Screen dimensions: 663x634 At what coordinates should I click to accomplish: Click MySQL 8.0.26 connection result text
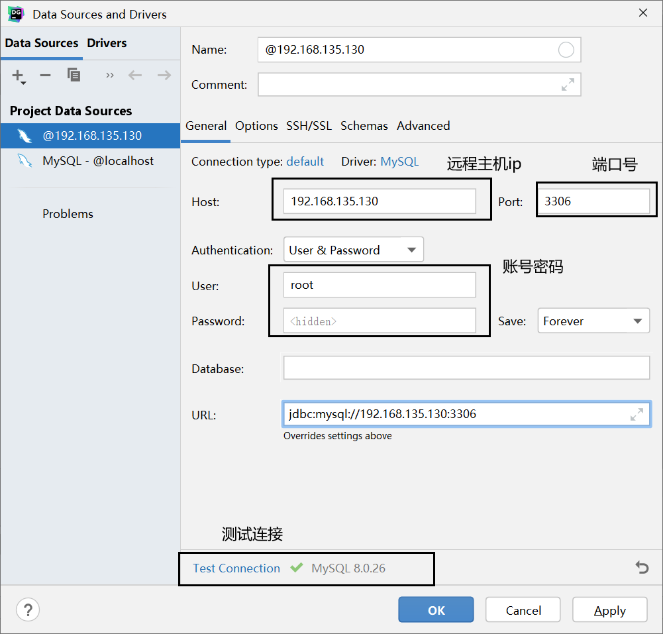(348, 568)
